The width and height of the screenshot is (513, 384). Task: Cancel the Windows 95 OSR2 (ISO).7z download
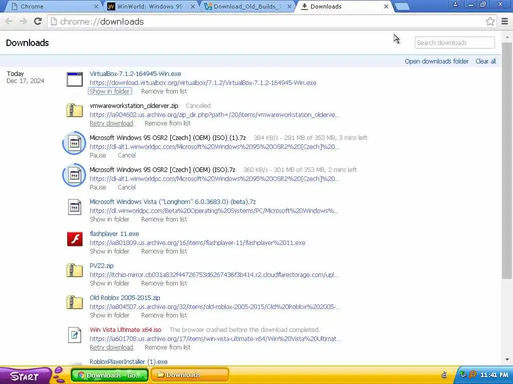[127, 187]
